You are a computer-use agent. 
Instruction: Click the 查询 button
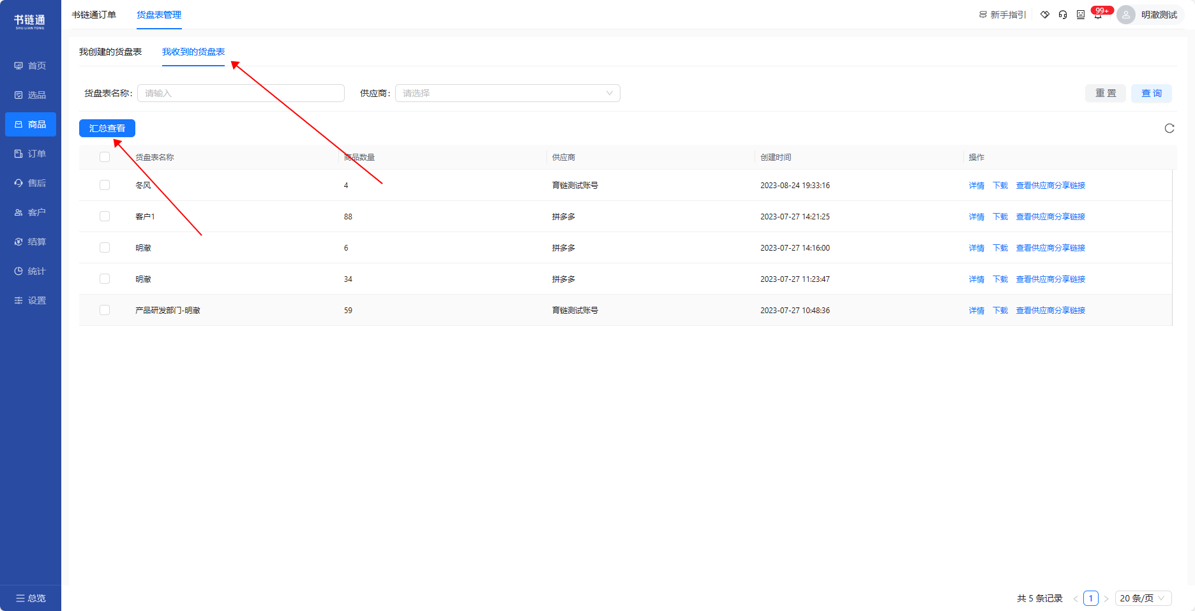(x=1152, y=93)
